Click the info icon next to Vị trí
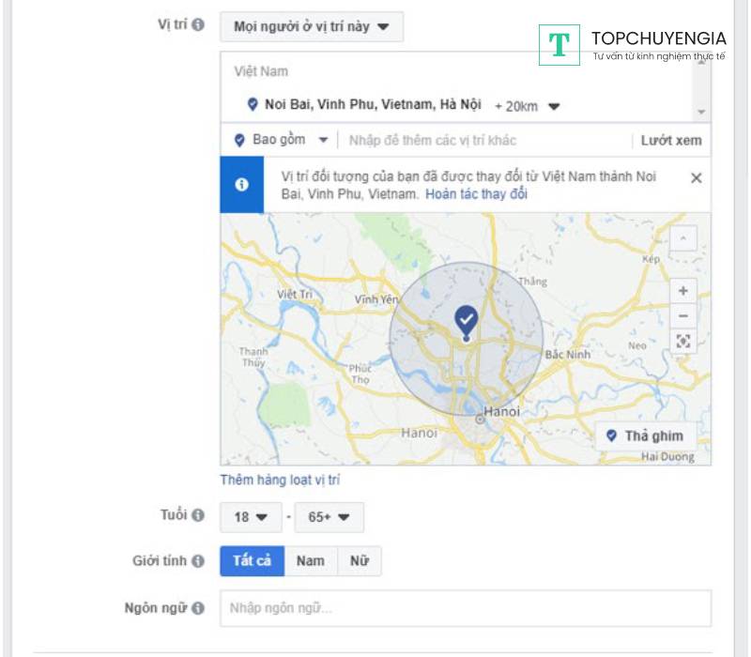751x657 pixels. (x=198, y=25)
